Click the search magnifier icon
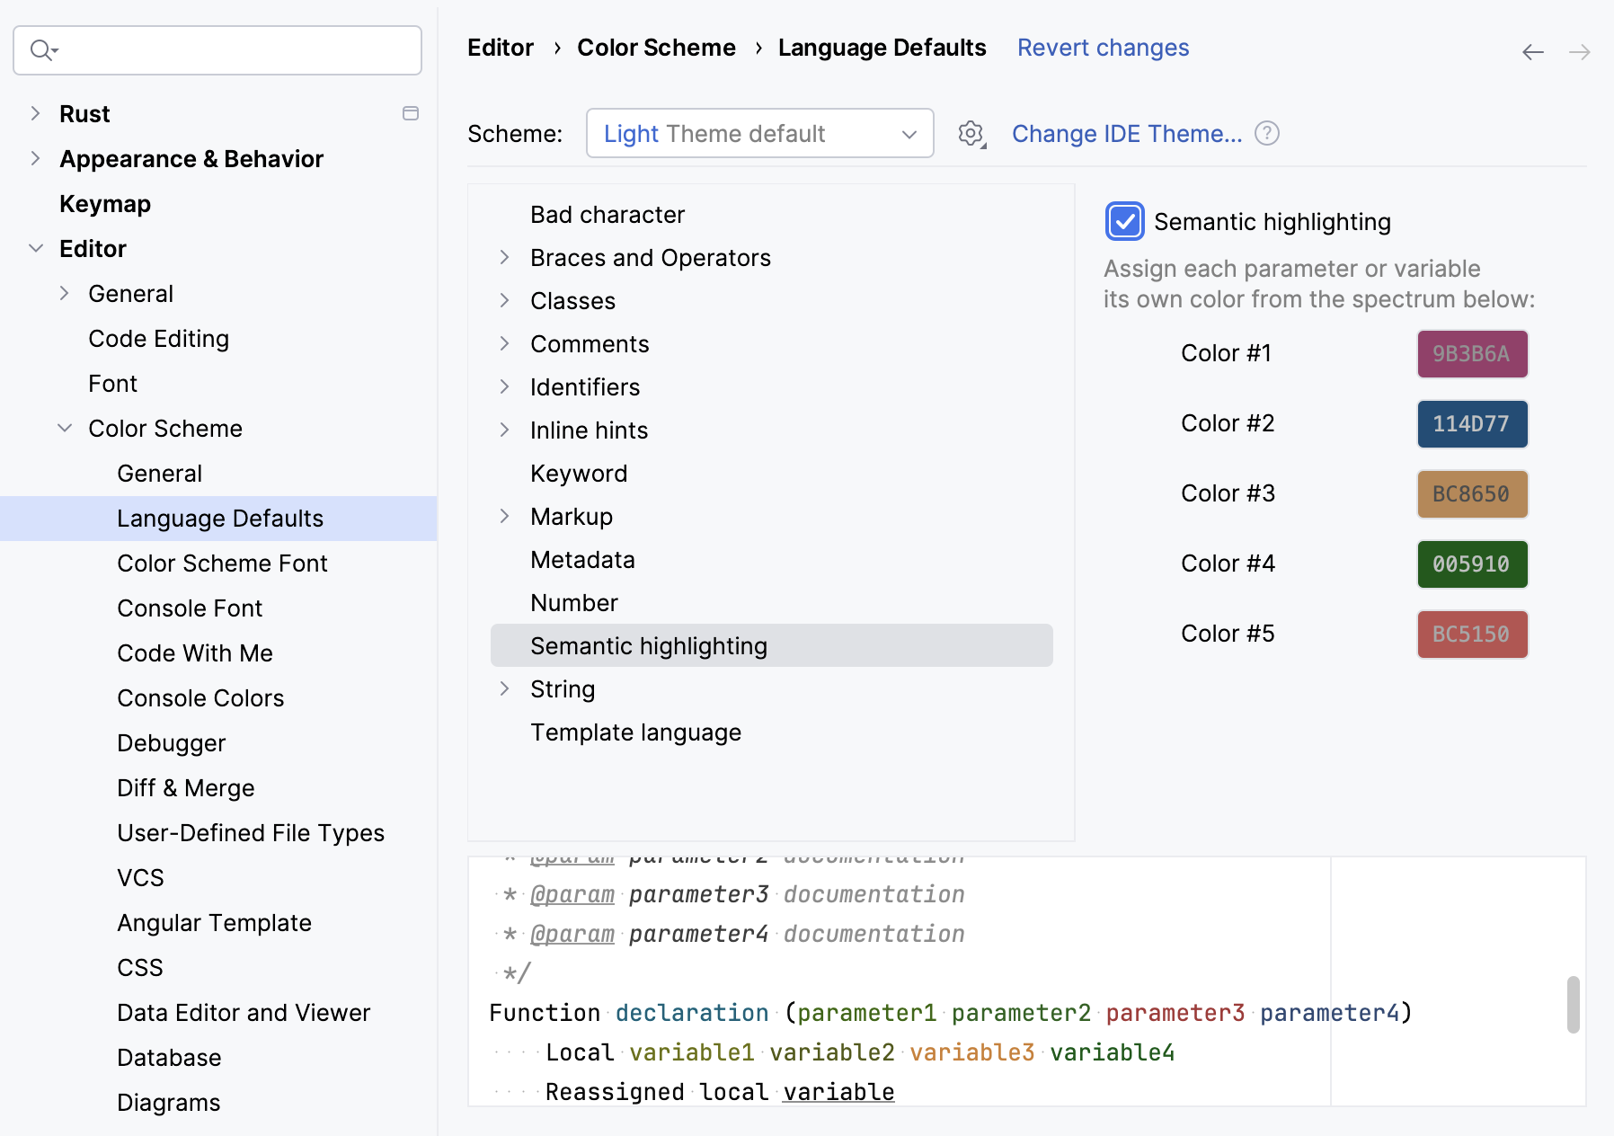 (41, 50)
